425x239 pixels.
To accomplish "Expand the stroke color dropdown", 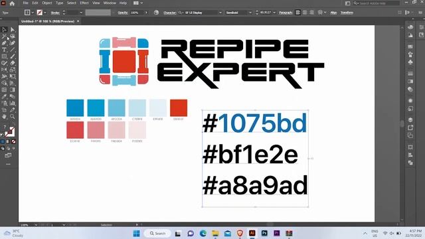I will [x=45, y=13].
